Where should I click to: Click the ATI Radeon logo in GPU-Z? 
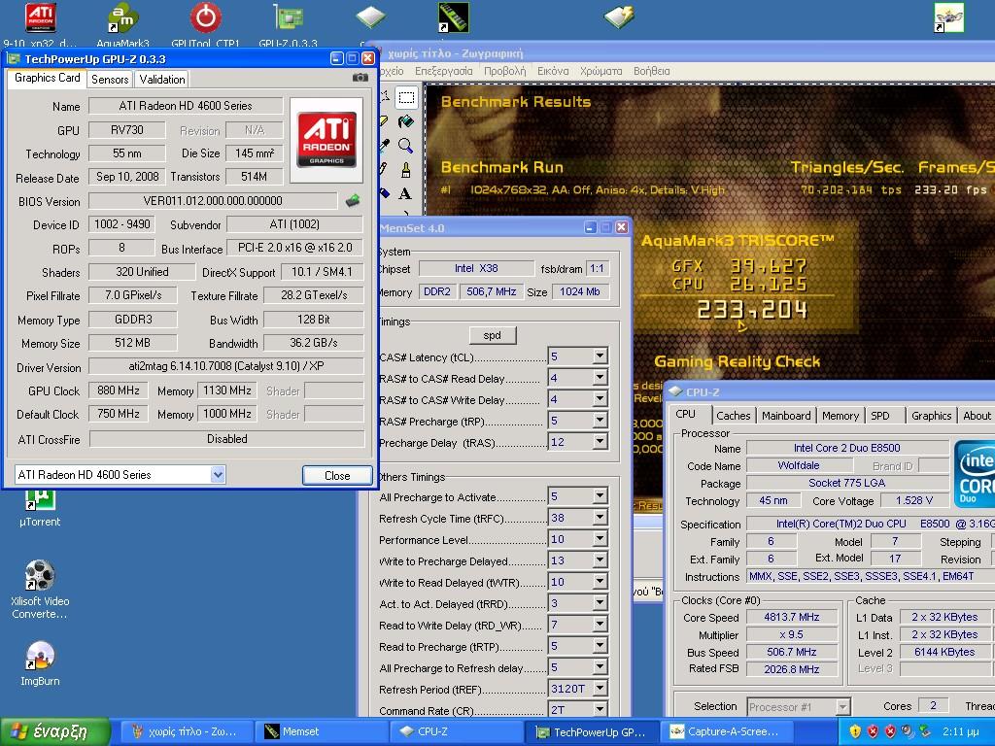pos(326,140)
